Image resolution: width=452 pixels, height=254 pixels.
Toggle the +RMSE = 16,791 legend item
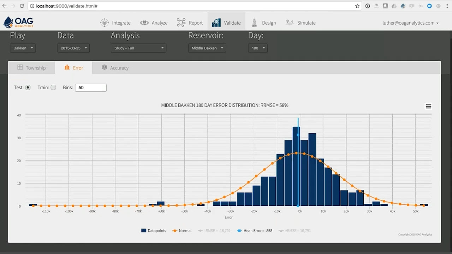pyautogui.click(x=295, y=231)
